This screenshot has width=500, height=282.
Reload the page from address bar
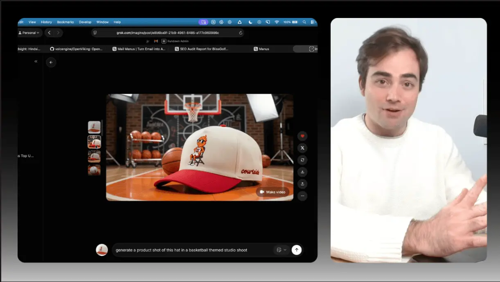tap(241, 33)
